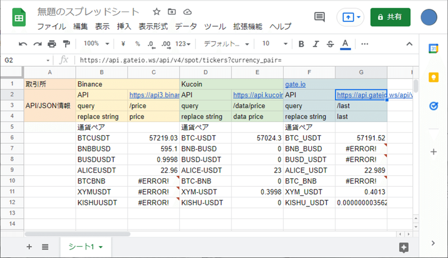The width and height of the screenshot is (448, 258).
Task: Open the 編集 menu
Action: pyautogui.click(x=81, y=26)
